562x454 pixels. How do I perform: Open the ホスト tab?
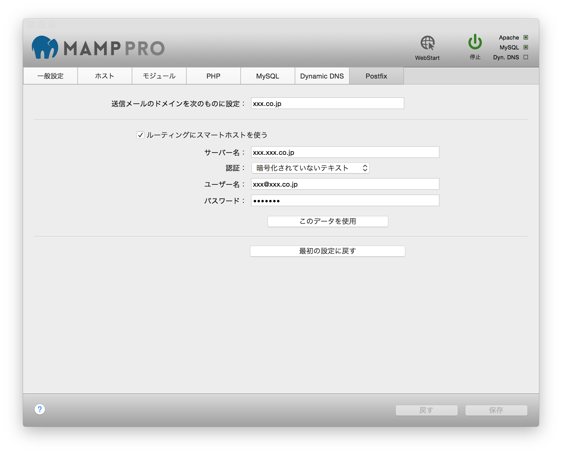click(105, 76)
